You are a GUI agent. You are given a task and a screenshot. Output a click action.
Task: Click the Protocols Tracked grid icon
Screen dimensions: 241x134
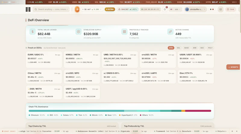pos(124,32)
